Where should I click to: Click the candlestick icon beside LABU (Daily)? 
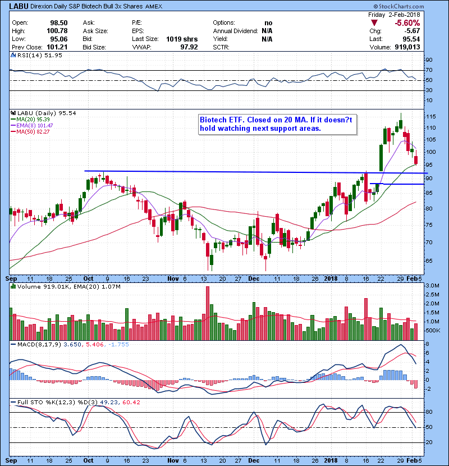(x=13, y=113)
